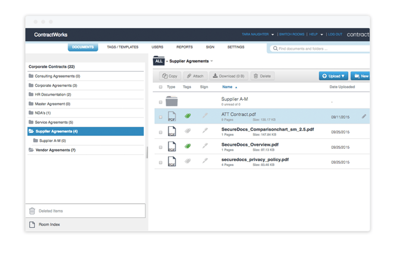Click the Attach button
The width and height of the screenshot is (393, 253).
pos(195,76)
